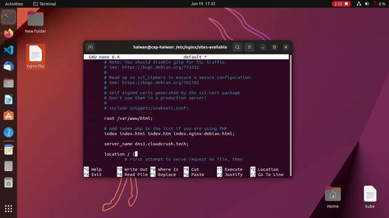Screen dimensions: 389x218
Task: Open the terminal search icon
Action: tap(238, 47)
